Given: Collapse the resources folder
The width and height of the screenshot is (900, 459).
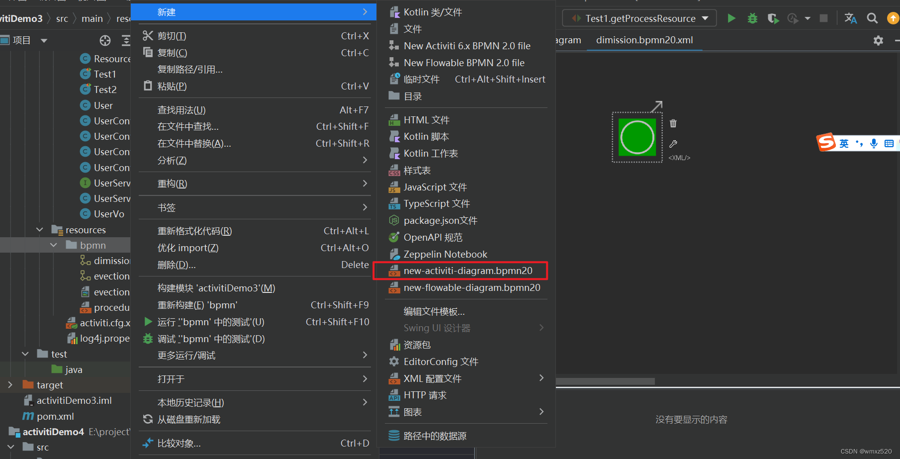Looking at the screenshot, I should coord(40,230).
